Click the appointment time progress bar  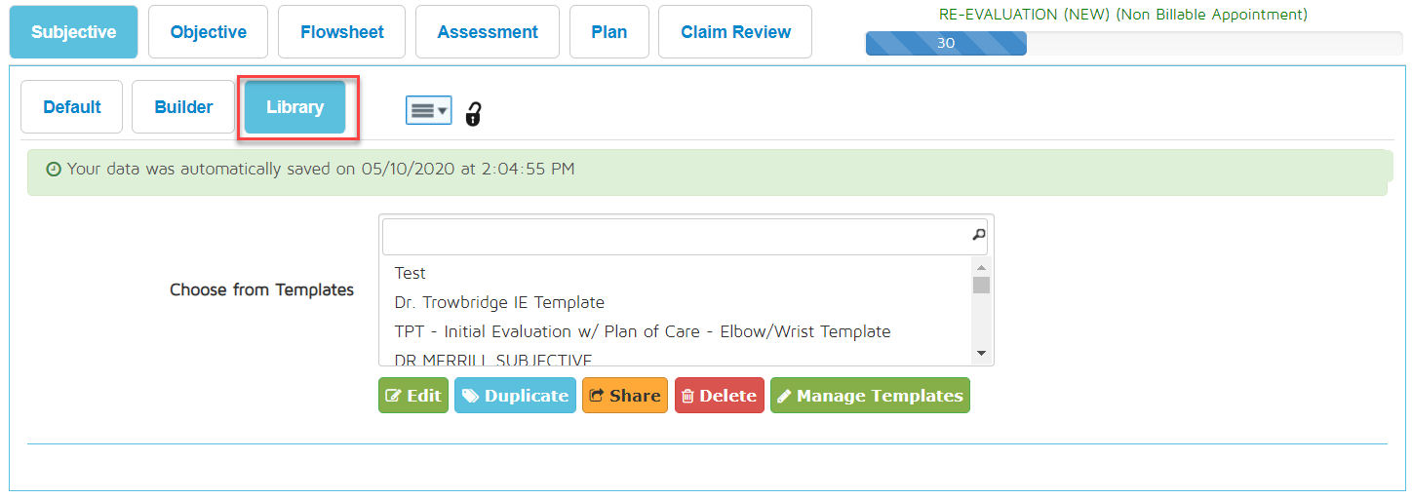click(x=1133, y=43)
